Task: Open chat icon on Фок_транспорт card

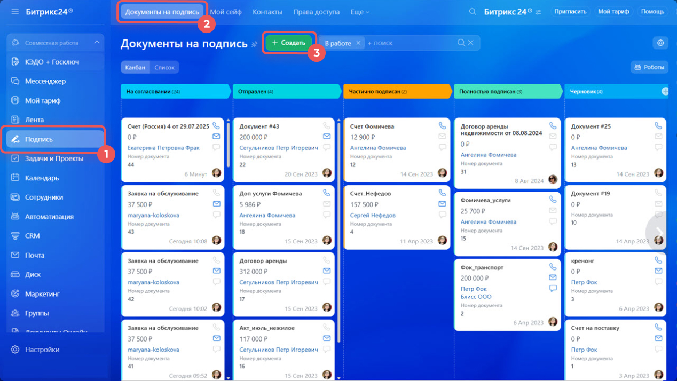Action: [553, 288]
